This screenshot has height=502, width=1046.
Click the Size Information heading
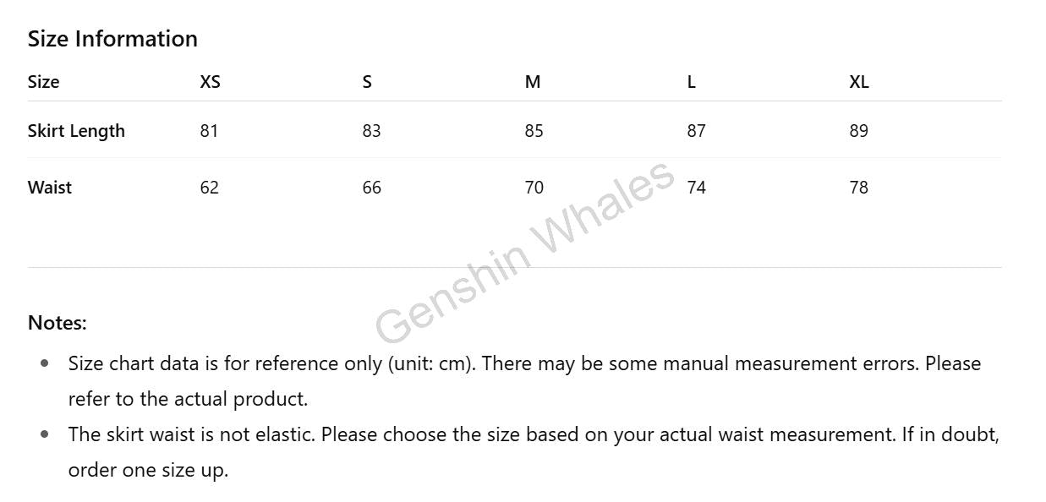click(x=112, y=39)
